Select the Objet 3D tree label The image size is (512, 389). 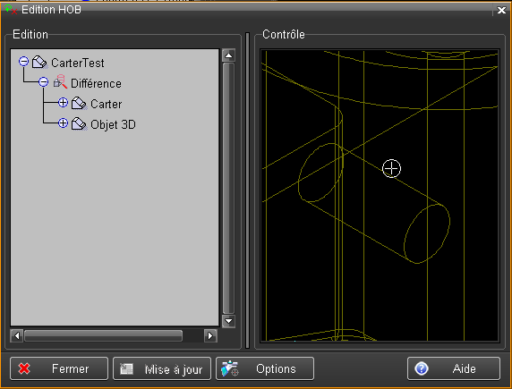(x=113, y=124)
